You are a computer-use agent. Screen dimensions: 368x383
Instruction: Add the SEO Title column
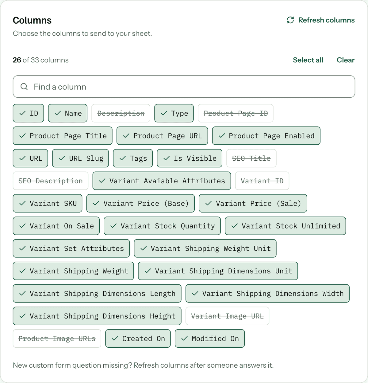[251, 158]
